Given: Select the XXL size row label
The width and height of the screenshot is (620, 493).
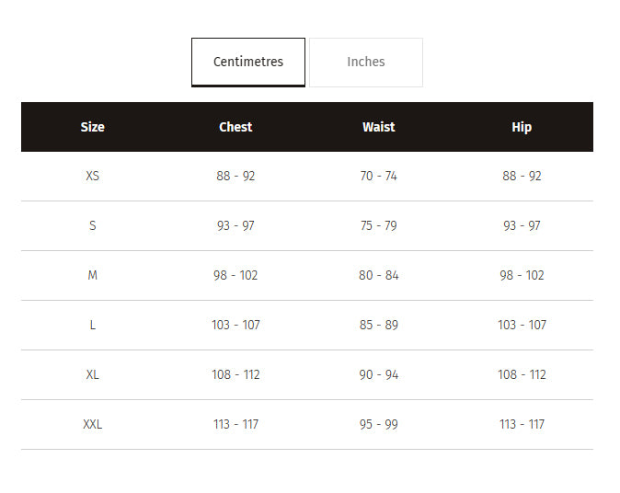Looking at the screenshot, I should [x=93, y=424].
